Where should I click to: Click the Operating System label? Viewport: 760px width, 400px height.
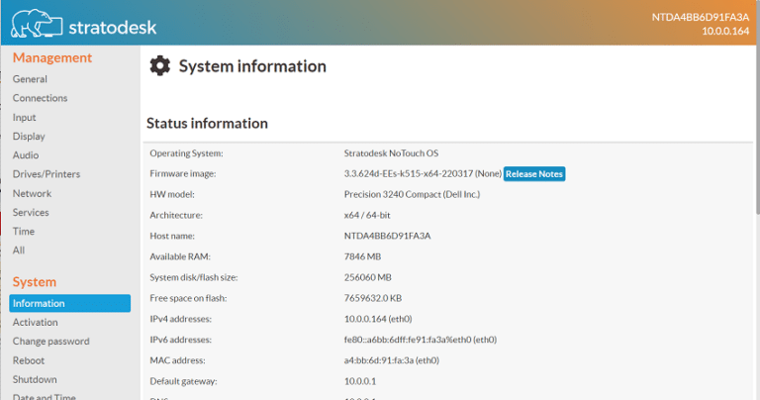pyautogui.click(x=187, y=153)
